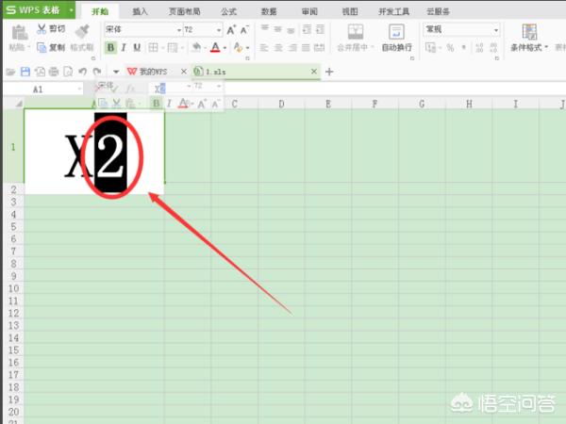Click the new tab plus button beside 1.xls
Screen dimensions: 566x424
329,72
